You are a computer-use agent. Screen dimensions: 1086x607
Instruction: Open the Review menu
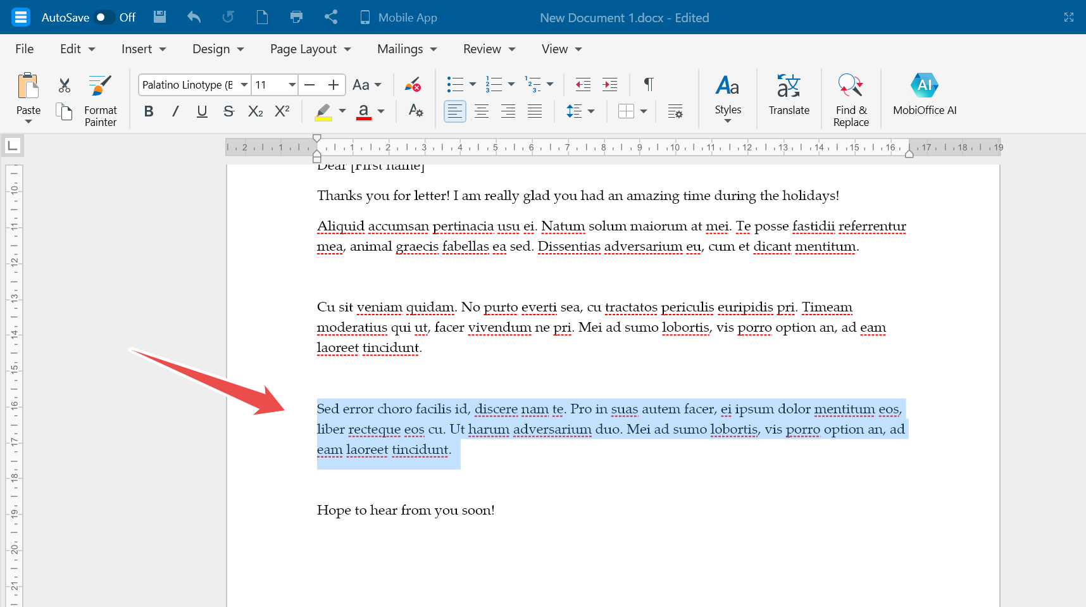(489, 49)
